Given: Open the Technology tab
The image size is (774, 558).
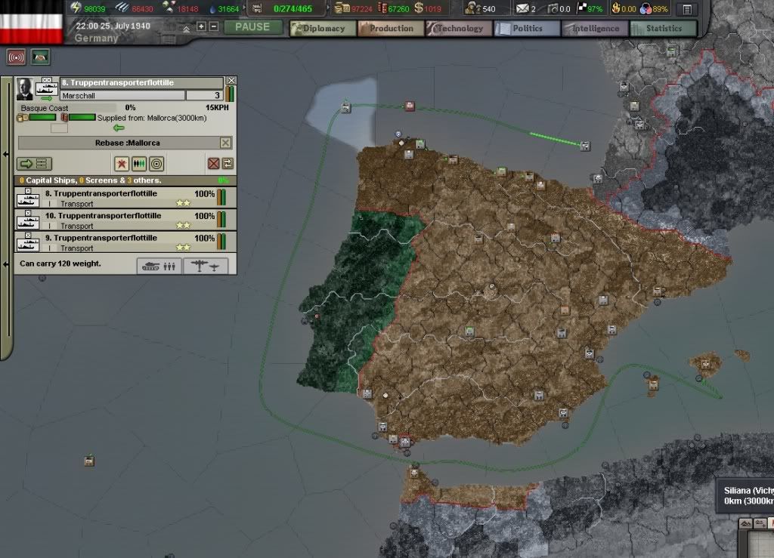Looking at the screenshot, I should 459,29.
